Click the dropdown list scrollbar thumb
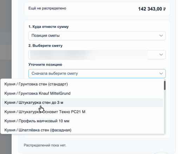This screenshot has height=154, width=178. click(165, 86)
